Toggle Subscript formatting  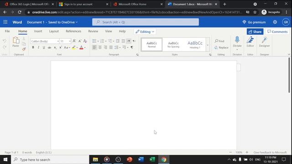point(55,47)
